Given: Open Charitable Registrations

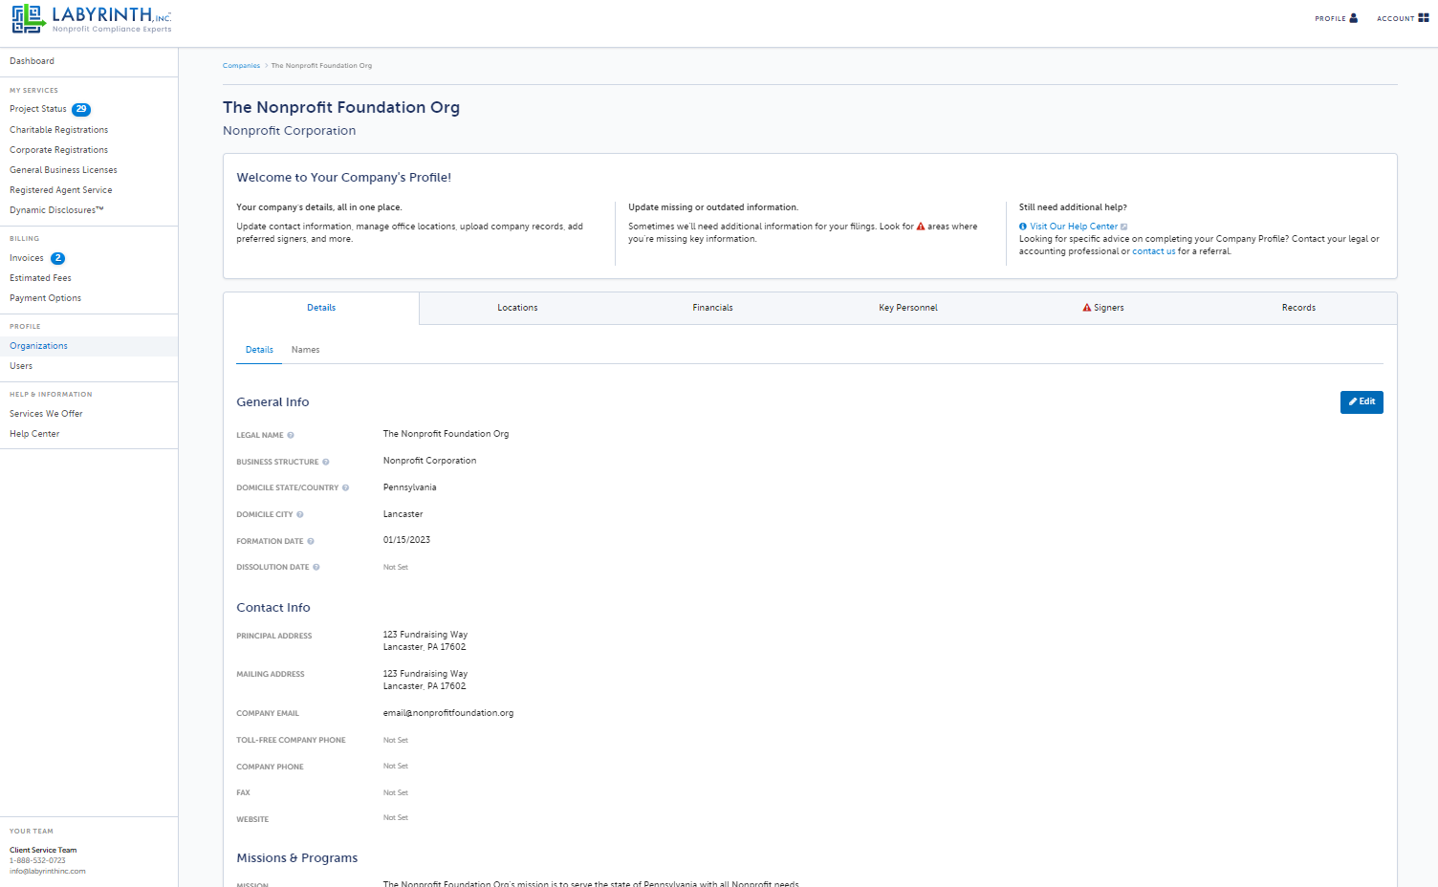Looking at the screenshot, I should pyautogui.click(x=59, y=130).
